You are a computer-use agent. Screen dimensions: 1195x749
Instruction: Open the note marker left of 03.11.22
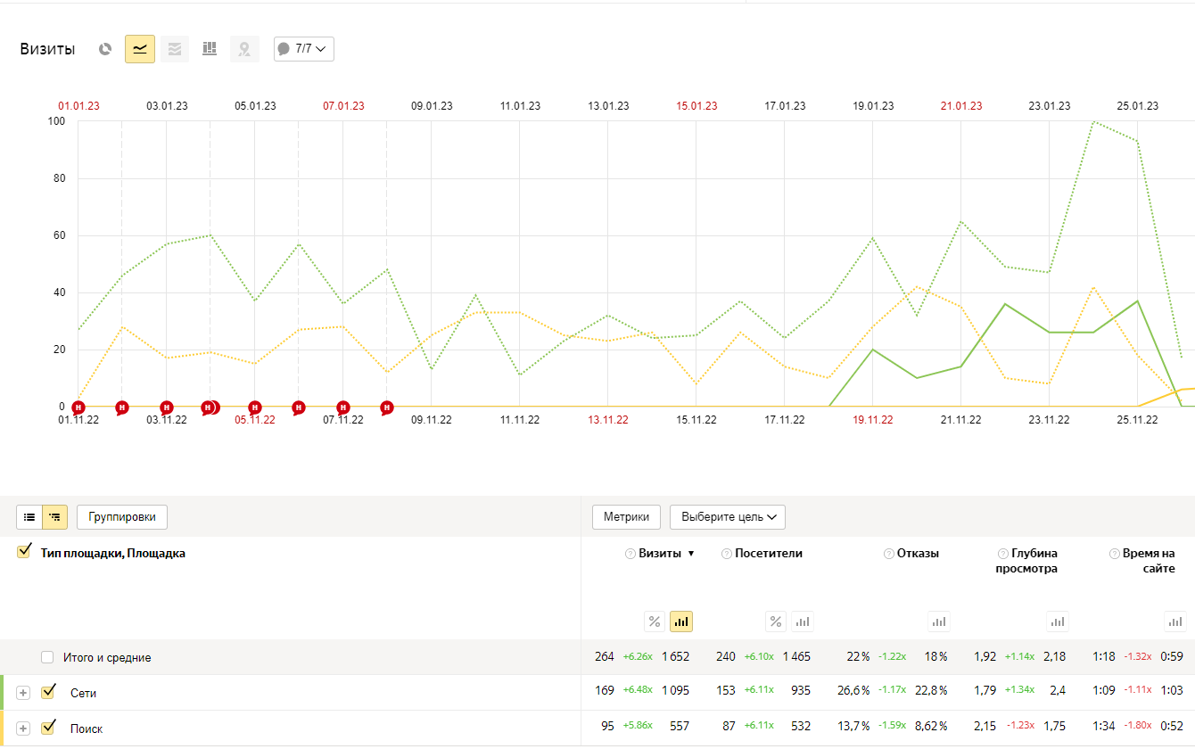[122, 408]
